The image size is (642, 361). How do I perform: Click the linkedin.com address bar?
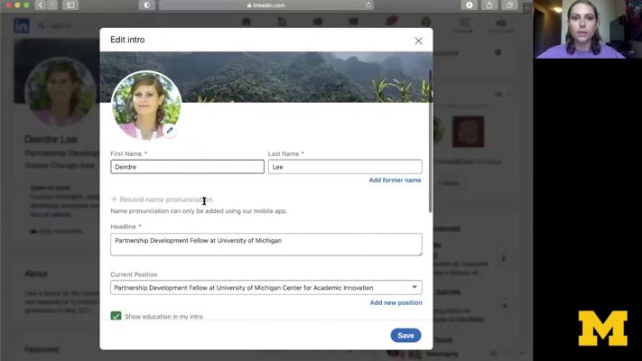(x=265, y=5)
